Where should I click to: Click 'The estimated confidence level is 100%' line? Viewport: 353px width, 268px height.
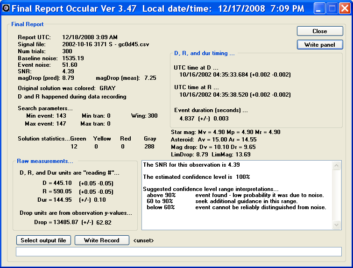pyautogui.click(x=197, y=177)
